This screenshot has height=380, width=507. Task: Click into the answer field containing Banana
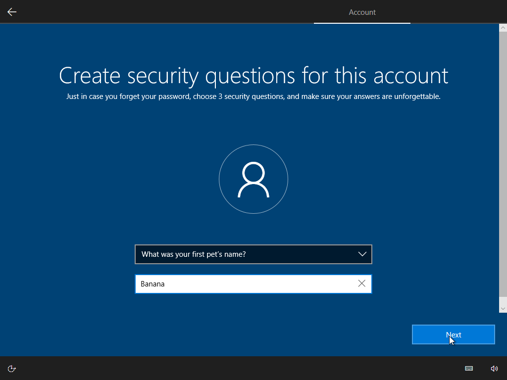[243, 284]
